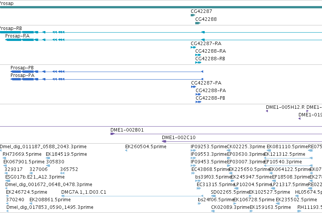Viewport: 322px width, 213px height.
Task: Select the EP10540.3prime EST label
Action: click(283, 162)
